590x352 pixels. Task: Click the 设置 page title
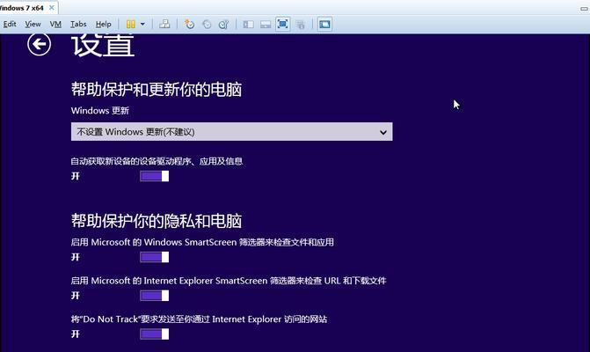coord(103,46)
